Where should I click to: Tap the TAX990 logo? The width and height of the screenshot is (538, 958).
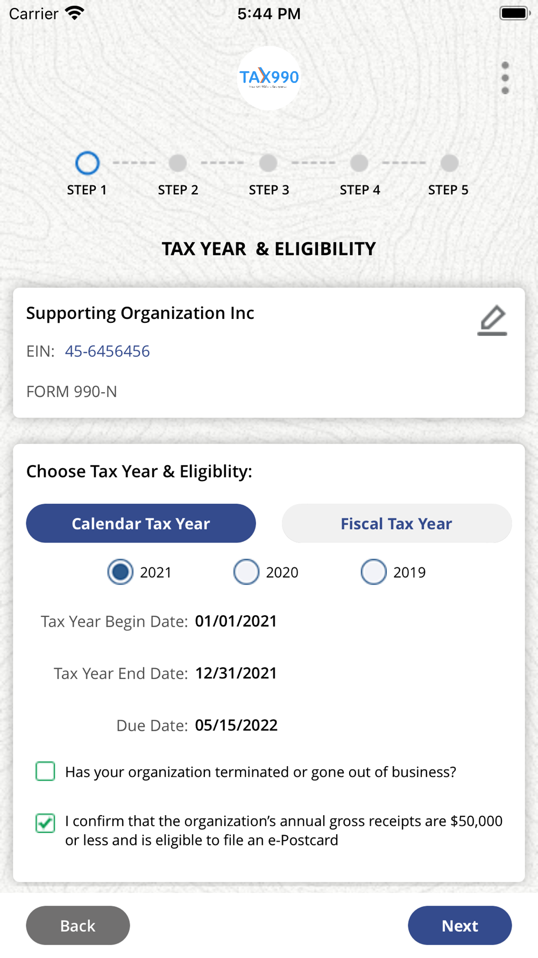[x=269, y=78]
